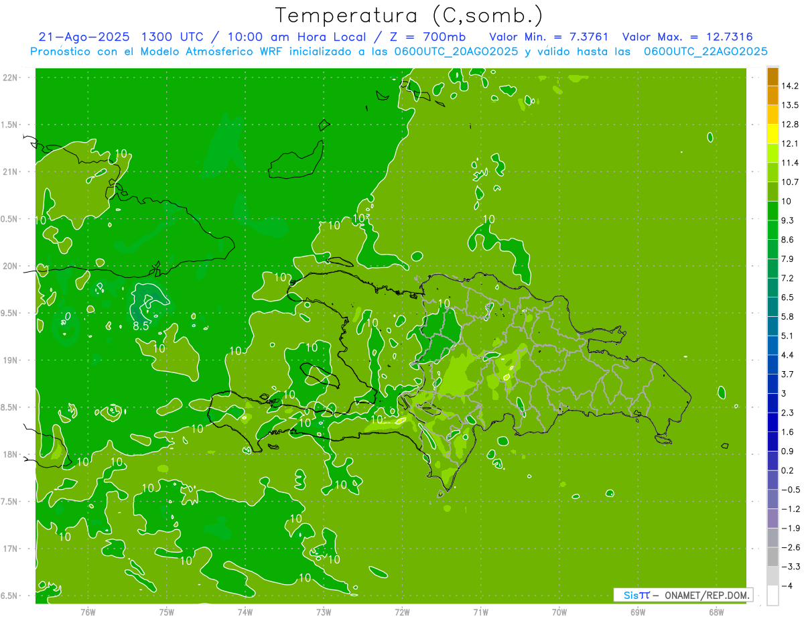
Task: Click the "1.6" colorbar label
Action: point(788,432)
